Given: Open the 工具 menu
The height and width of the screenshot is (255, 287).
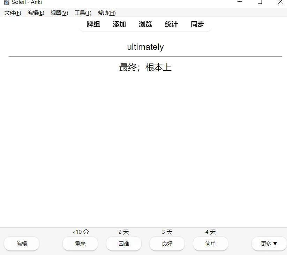Looking at the screenshot, I should coord(83,13).
